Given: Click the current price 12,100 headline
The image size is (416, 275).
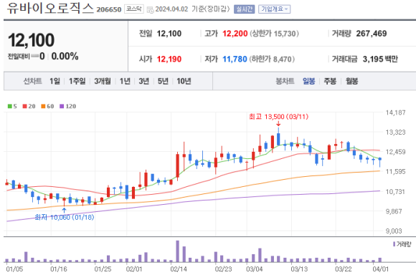Looking at the screenshot, I should [32, 40].
